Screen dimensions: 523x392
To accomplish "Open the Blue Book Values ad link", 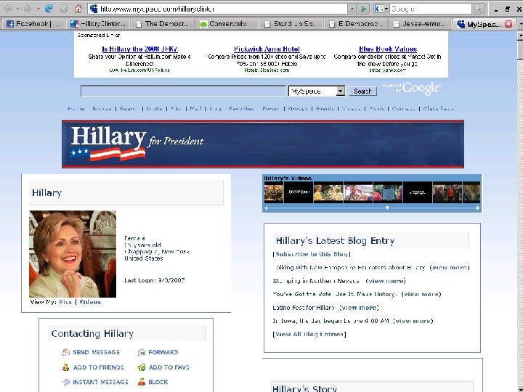I will point(388,49).
